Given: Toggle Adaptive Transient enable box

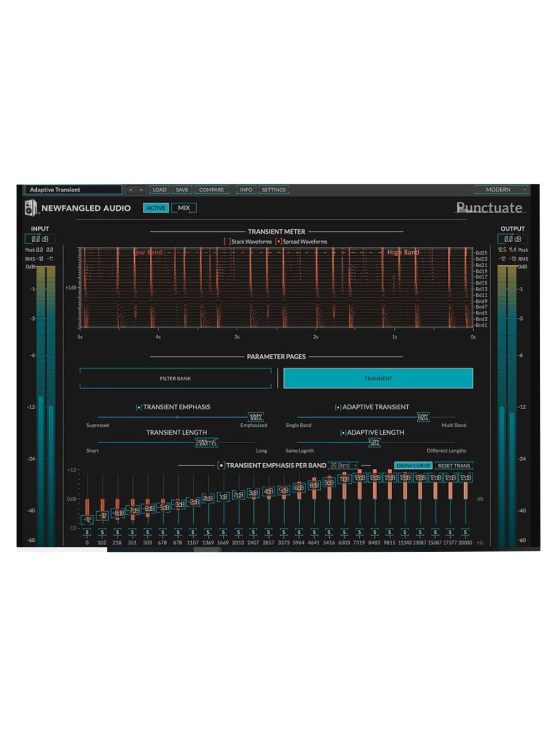Looking at the screenshot, I should pyautogui.click(x=338, y=408).
